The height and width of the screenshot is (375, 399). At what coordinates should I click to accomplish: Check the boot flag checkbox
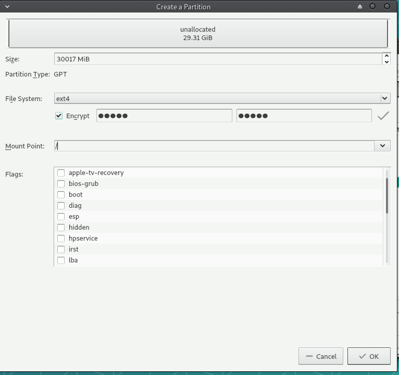(61, 195)
